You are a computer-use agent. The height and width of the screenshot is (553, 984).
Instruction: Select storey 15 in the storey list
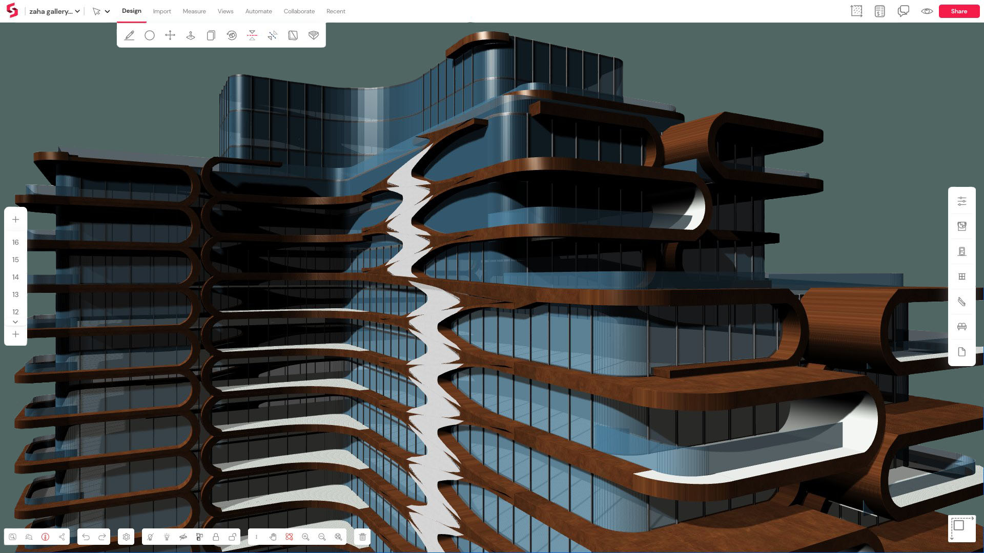pyautogui.click(x=15, y=260)
